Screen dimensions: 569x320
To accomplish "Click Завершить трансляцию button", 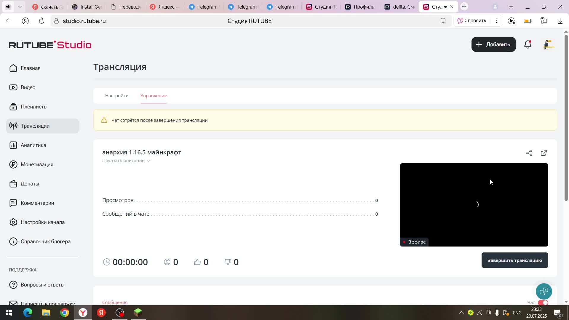I will click(515, 260).
